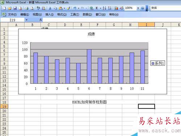Expand toolbar options overflow arrow
Image resolution: width=181 pixels, height=136 pixels.
point(147,8)
